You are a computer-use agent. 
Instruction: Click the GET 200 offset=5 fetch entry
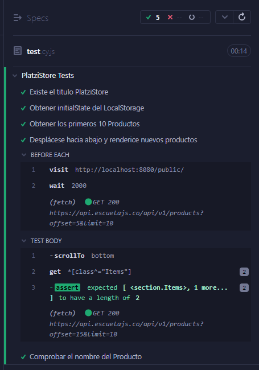click(x=135, y=212)
